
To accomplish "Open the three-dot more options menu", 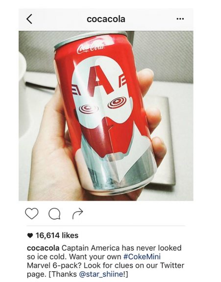I will pos(180,19).
